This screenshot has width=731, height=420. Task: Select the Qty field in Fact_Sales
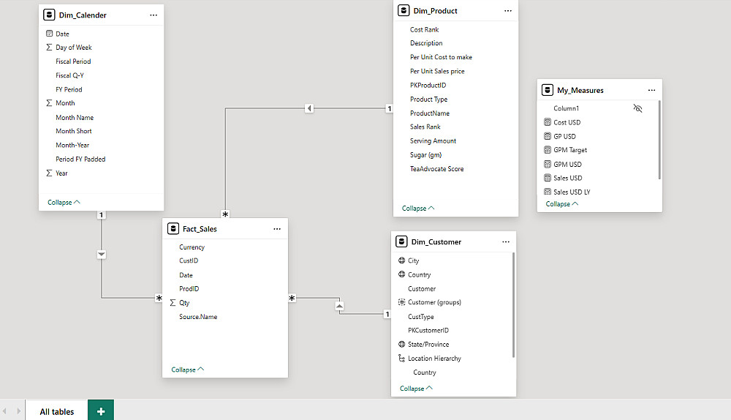click(184, 303)
